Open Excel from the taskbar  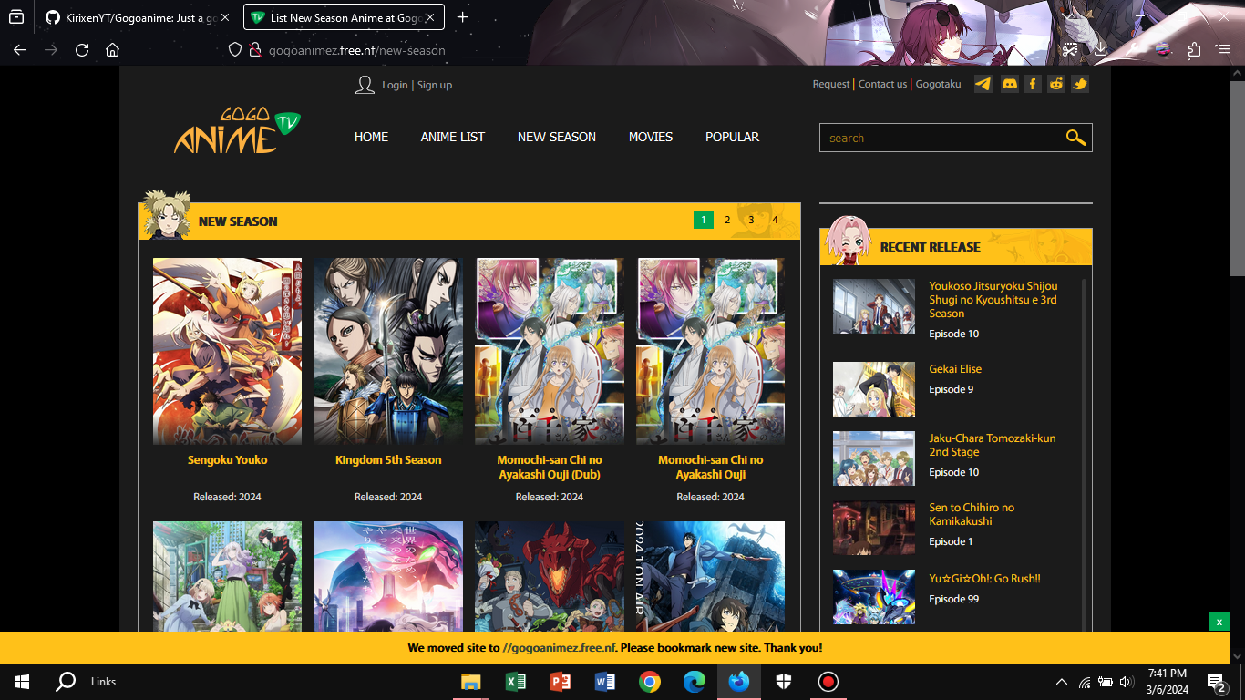click(x=516, y=682)
